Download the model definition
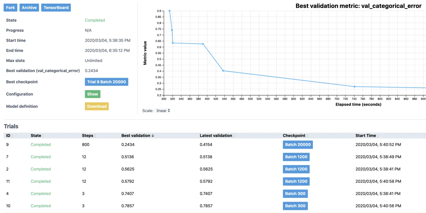The image size is (426, 213). tap(97, 106)
